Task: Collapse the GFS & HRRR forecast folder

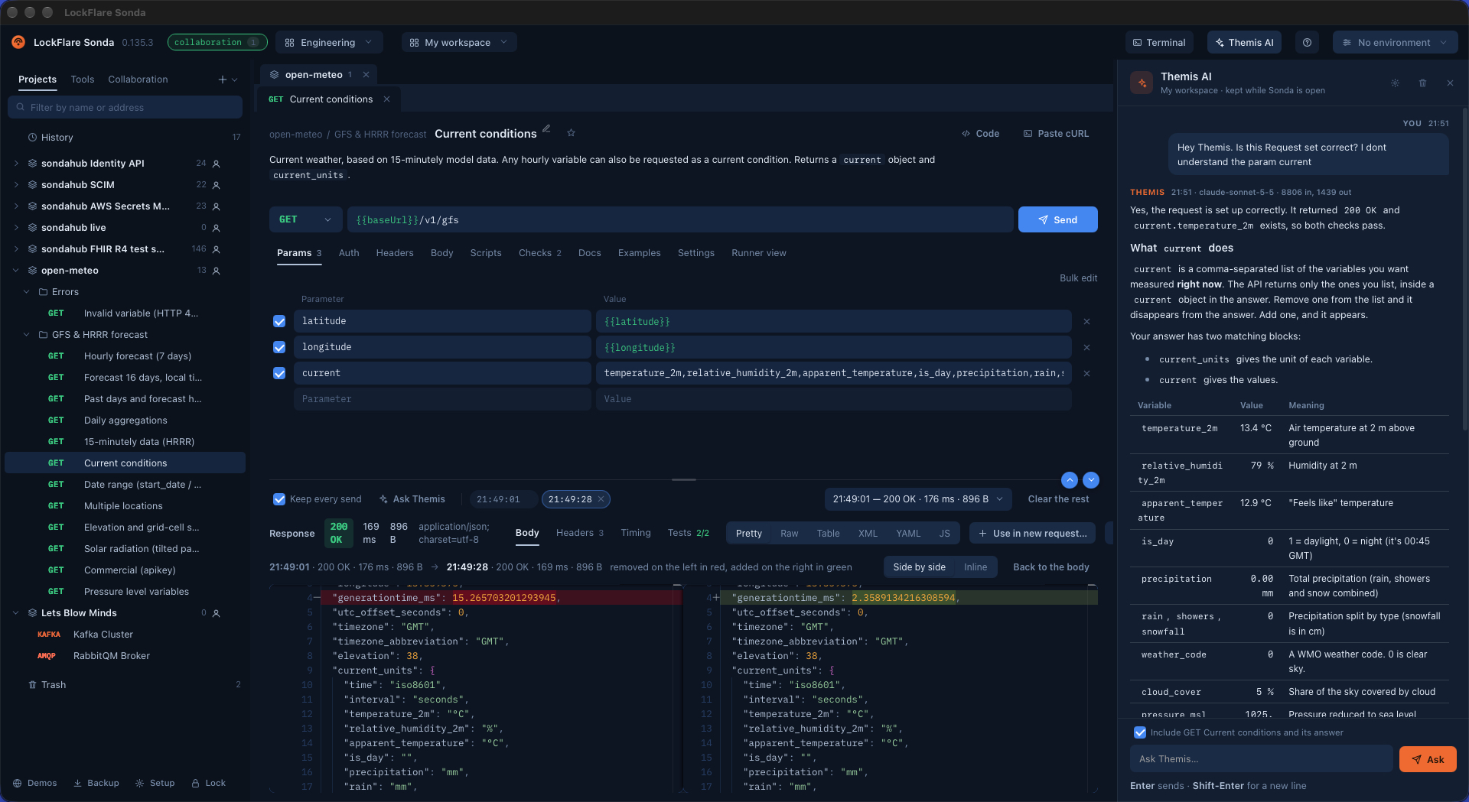Action: [27, 335]
